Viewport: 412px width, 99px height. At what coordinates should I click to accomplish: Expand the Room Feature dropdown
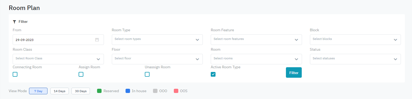pyautogui.click(x=256, y=40)
